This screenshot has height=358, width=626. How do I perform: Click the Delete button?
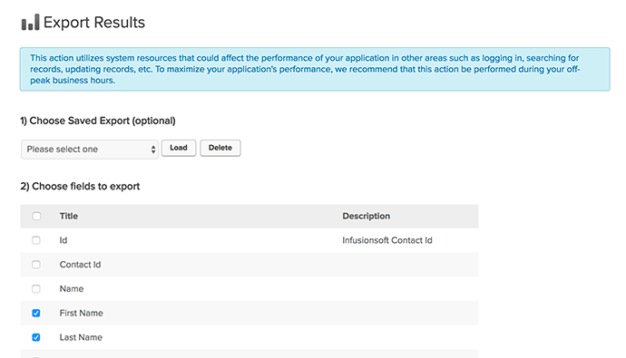pyautogui.click(x=220, y=148)
